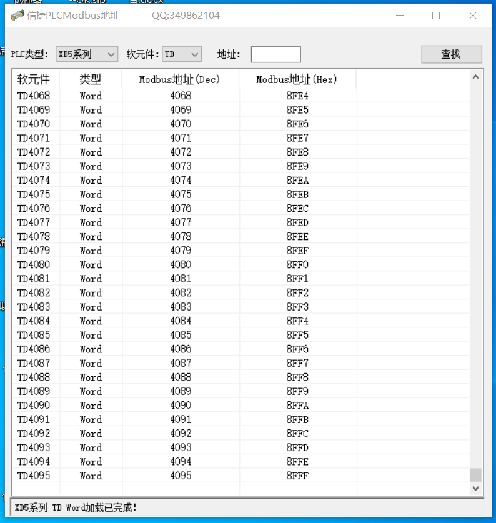Open the PLC类型 XD5系列 dropdown
This screenshot has height=523, width=496.
(87, 54)
